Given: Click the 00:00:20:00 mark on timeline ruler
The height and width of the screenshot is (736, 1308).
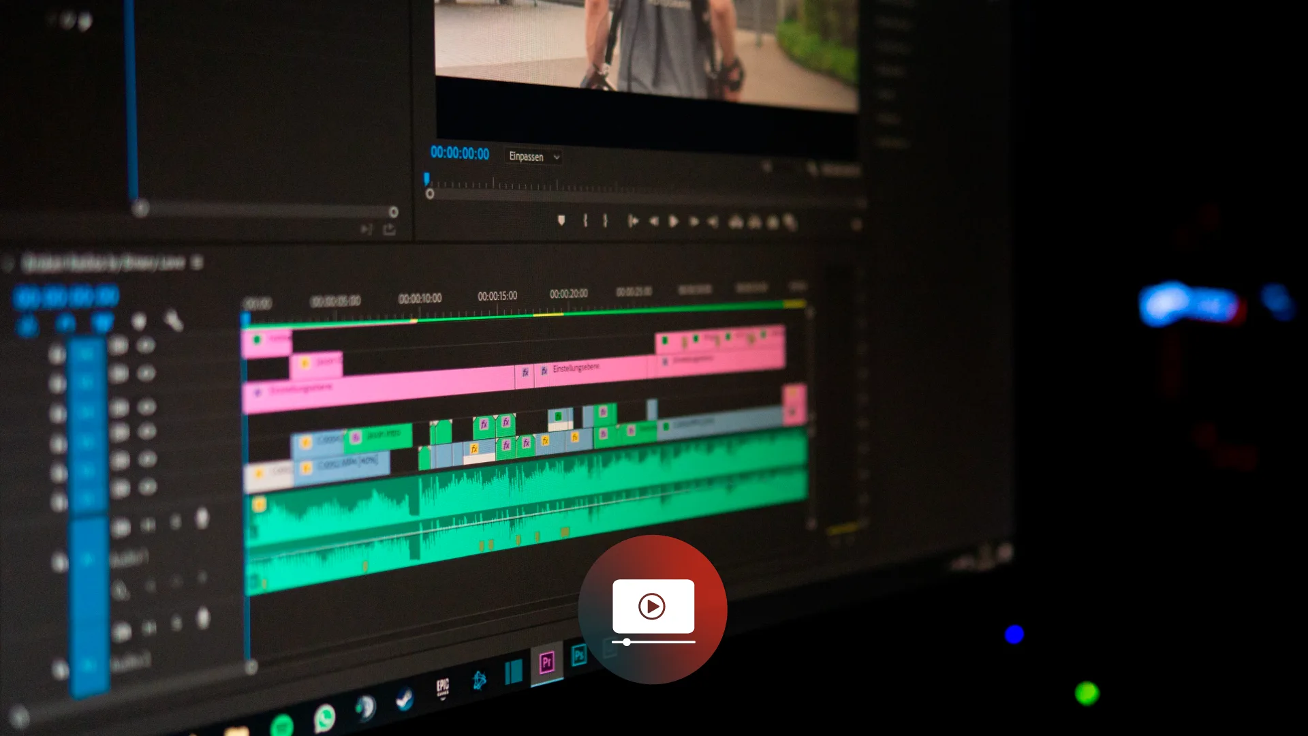Looking at the screenshot, I should pos(569,294).
